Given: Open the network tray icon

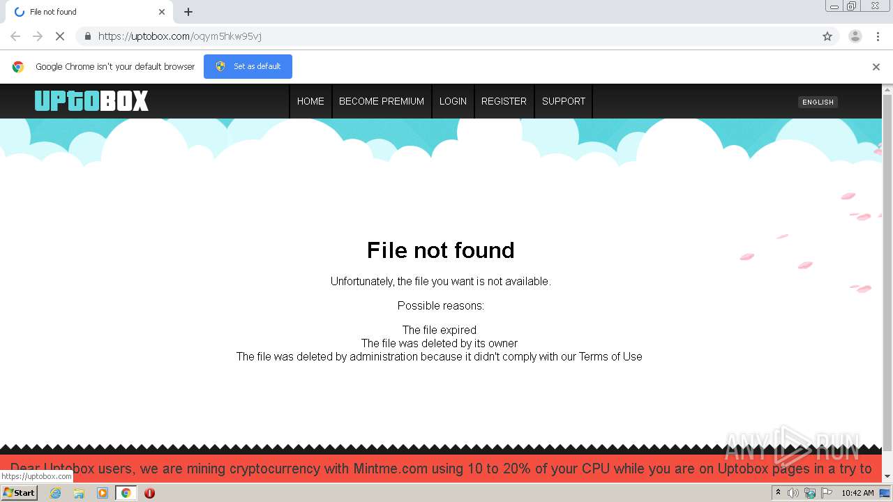Looking at the screenshot, I should 810,493.
